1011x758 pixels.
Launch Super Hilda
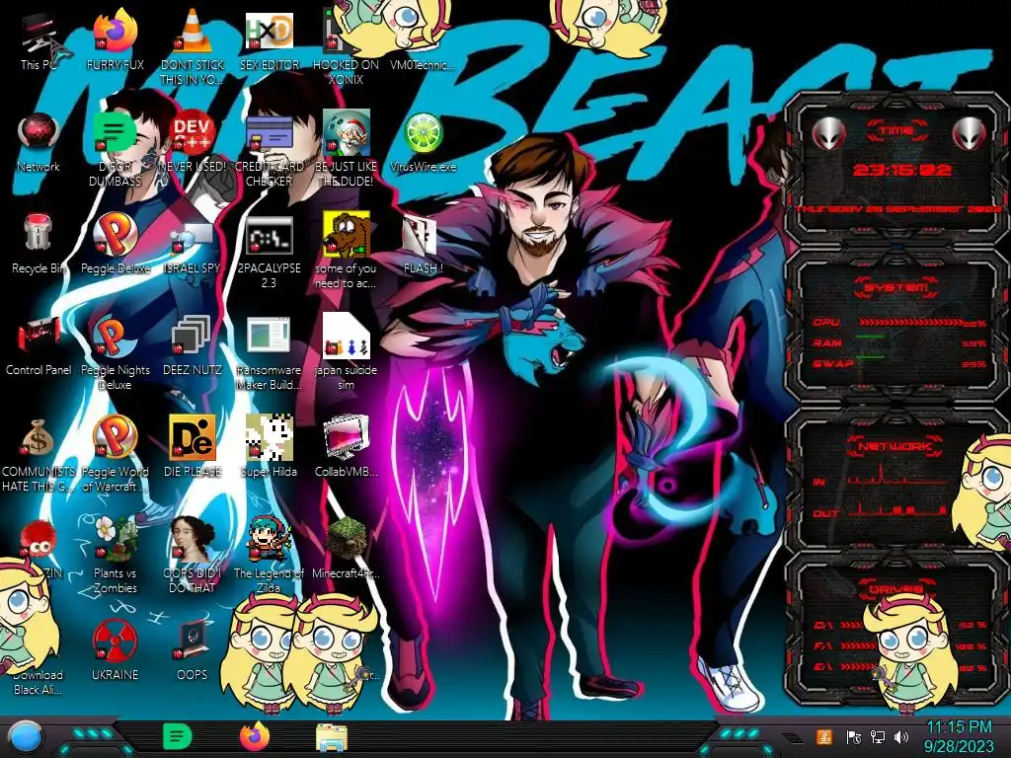[269, 446]
